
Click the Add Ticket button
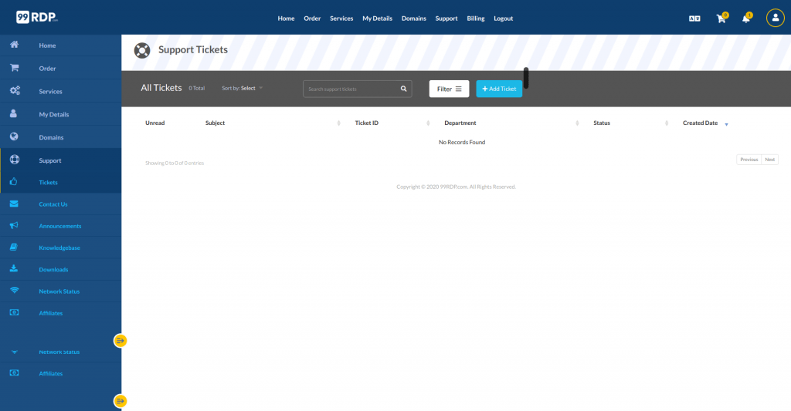pyautogui.click(x=499, y=89)
